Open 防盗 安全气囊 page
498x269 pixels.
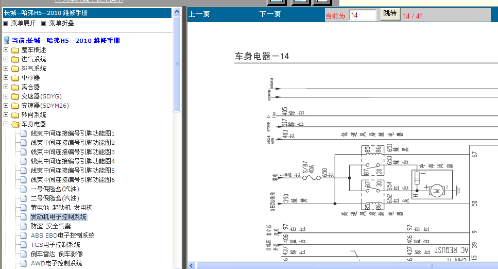point(50,226)
